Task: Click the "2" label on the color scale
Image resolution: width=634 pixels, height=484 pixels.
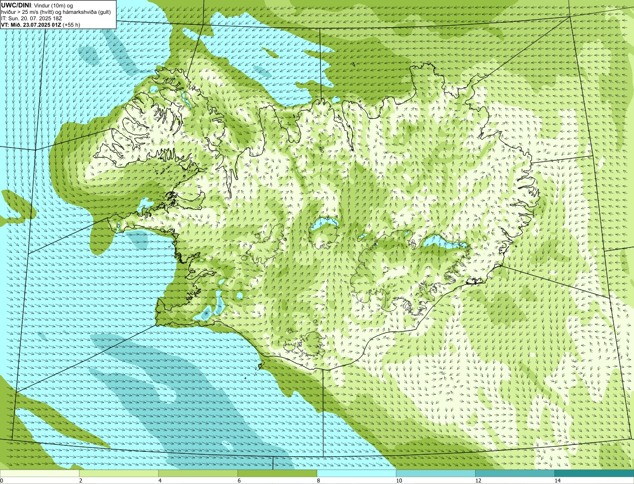Action: 80,481
